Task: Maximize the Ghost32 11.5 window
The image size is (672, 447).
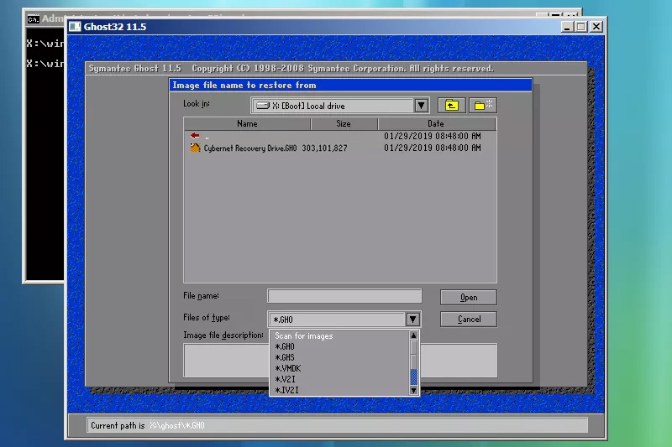Action: [x=581, y=27]
